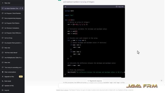Click the plus icon beside New chat
This screenshot has height=93, width=165.
(3, 3)
